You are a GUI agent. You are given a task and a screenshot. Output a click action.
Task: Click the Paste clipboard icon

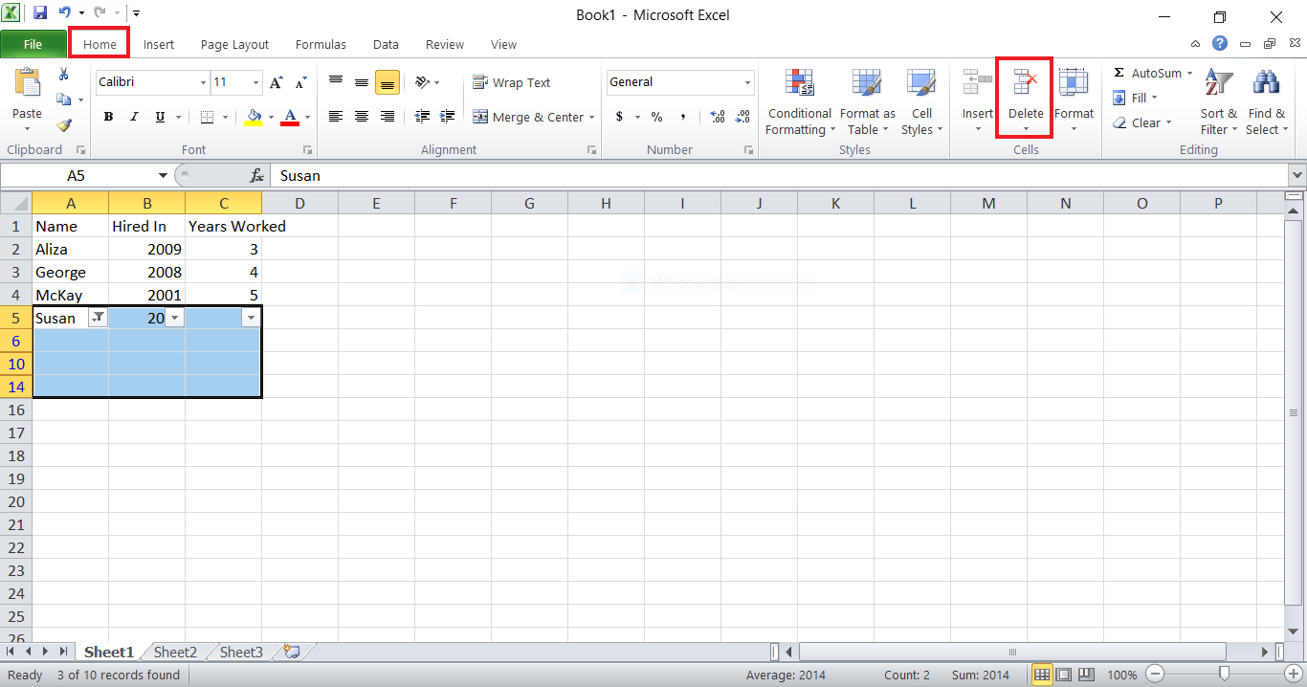[x=27, y=84]
